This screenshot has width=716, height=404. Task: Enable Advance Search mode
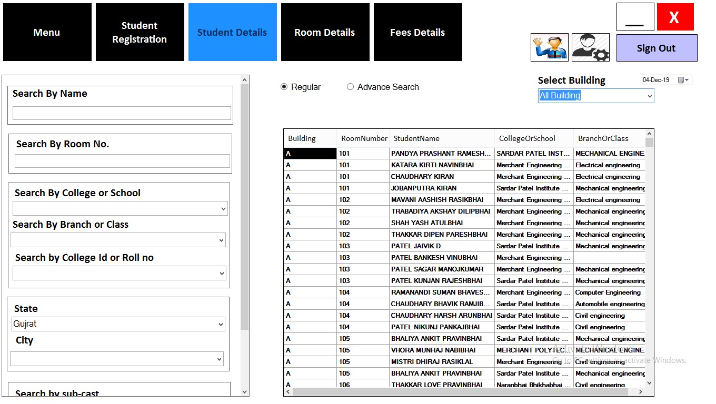[x=351, y=87]
